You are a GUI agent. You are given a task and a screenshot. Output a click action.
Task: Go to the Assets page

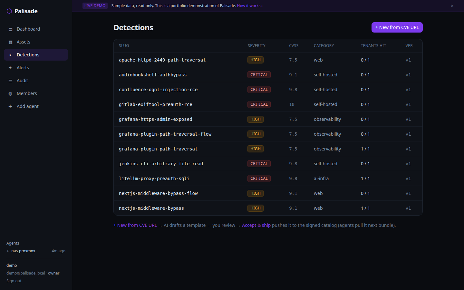[36, 42]
